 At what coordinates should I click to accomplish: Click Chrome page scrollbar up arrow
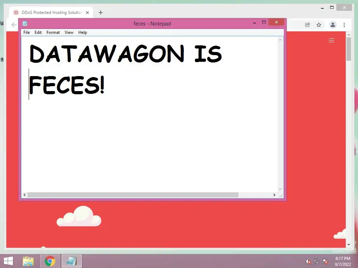point(349,35)
